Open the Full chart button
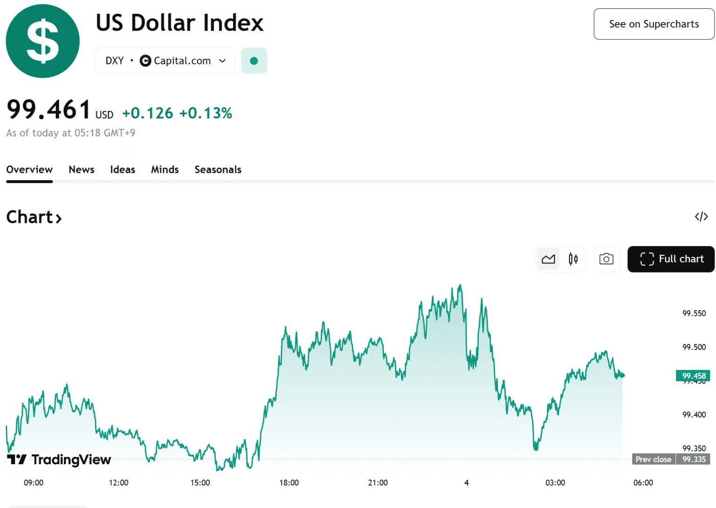Viewport: 716px width, 508px height. (x=671, y=259)
